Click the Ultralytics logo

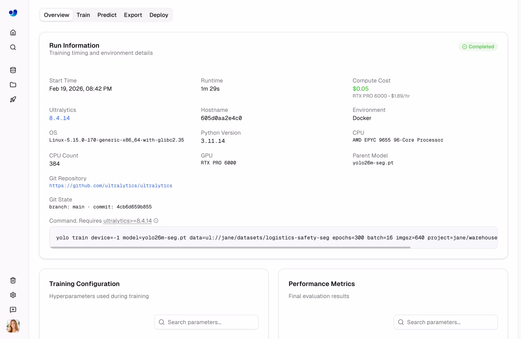click(x=13, y=13)
